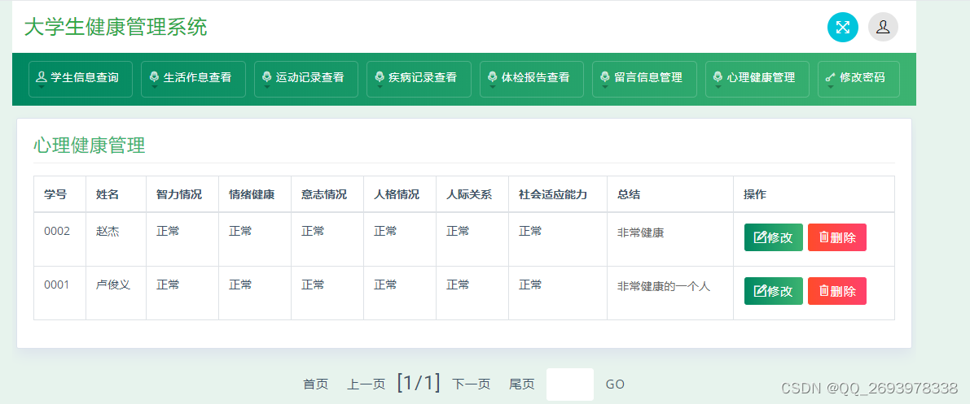The width and height of the screenshot is (970, 404).
Task: Open the 学生信息查询 menu
Action: click(x=81, y=79)
